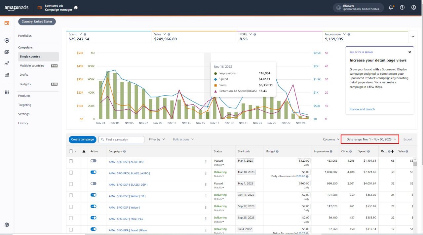Image resolution: width=423 pixels, height=235 pixels.
Task: Toggle active switch for AMA | SPO-DSP | MULTIPLE
Action: pos(94,217)
